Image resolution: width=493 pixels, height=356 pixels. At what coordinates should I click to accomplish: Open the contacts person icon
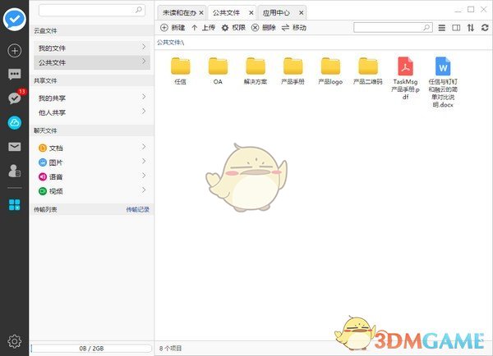pos(15,171)
